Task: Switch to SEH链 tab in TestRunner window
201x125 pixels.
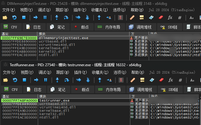Action: point(170,90)
